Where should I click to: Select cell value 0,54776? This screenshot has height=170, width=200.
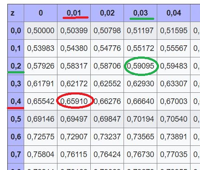(107, 48)
